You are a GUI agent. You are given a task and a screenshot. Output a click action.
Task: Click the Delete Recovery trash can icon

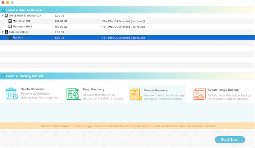[11, 94]
